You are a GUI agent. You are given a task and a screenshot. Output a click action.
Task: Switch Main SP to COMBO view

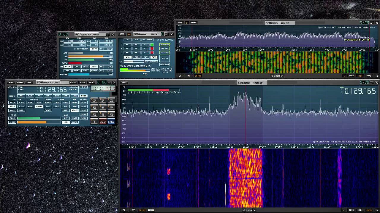coord(151,210)
